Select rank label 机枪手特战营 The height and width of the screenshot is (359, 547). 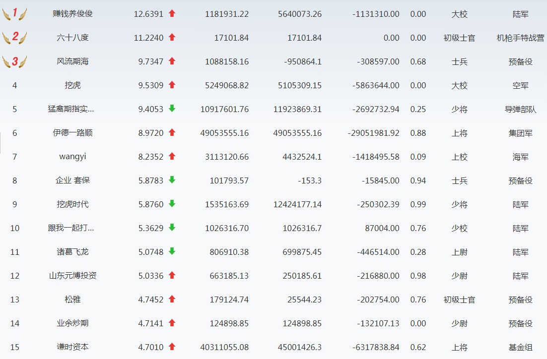click(x=520, y=38)
